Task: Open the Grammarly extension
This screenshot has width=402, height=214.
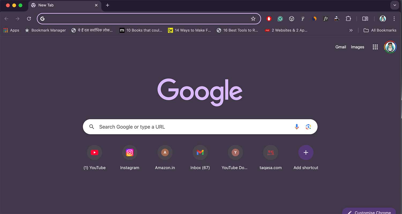Action: 280,19
